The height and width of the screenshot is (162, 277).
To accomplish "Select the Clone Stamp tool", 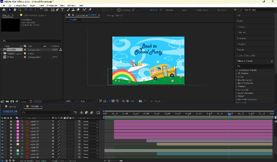I will coord(73,10).
